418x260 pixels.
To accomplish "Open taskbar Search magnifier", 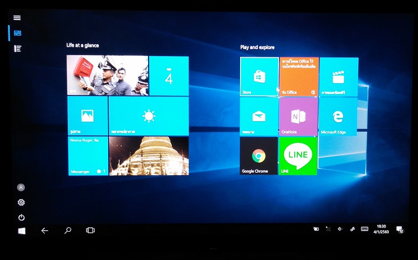I will point(68,230).
